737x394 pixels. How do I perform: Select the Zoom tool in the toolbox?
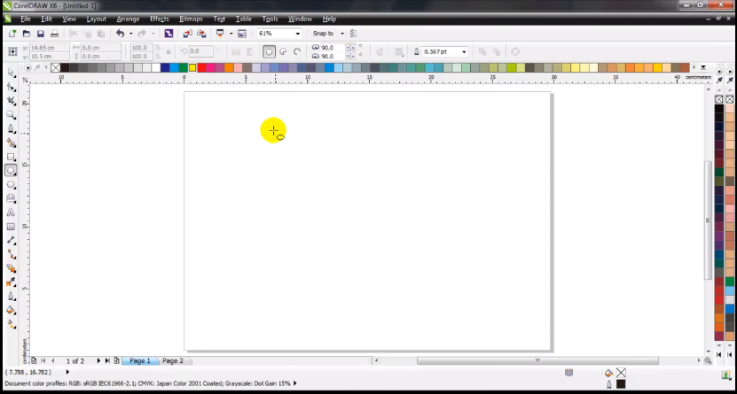tap(12, 115)
